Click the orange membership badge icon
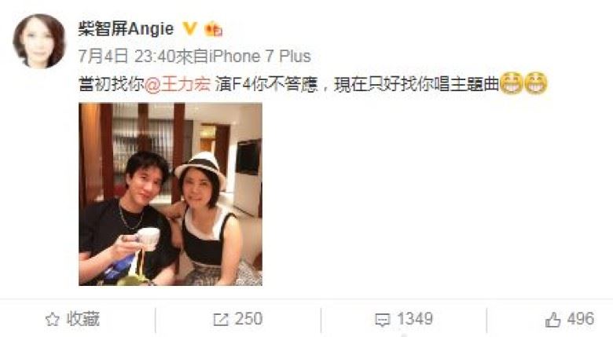The image size is (613, 337). [x=214, y=29]
